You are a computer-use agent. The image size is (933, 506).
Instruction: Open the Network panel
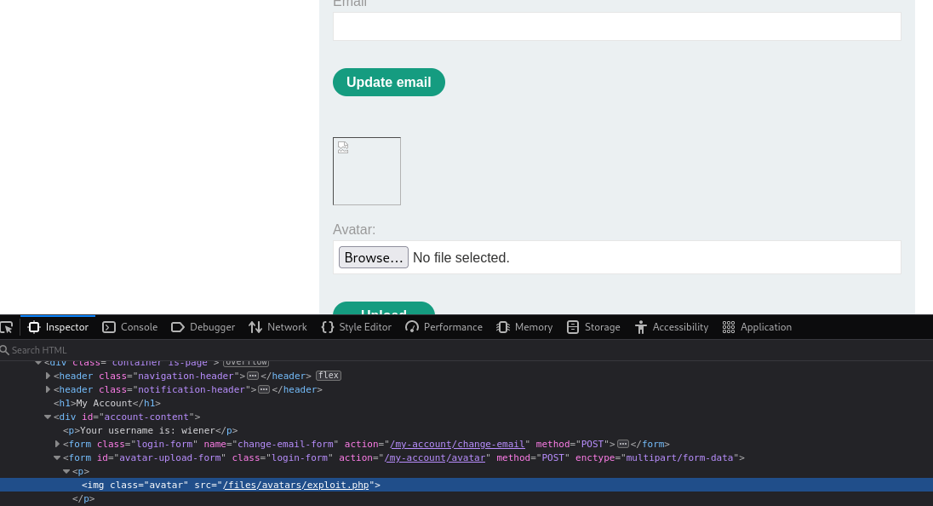pyautogui.click(x=278, y=327)
